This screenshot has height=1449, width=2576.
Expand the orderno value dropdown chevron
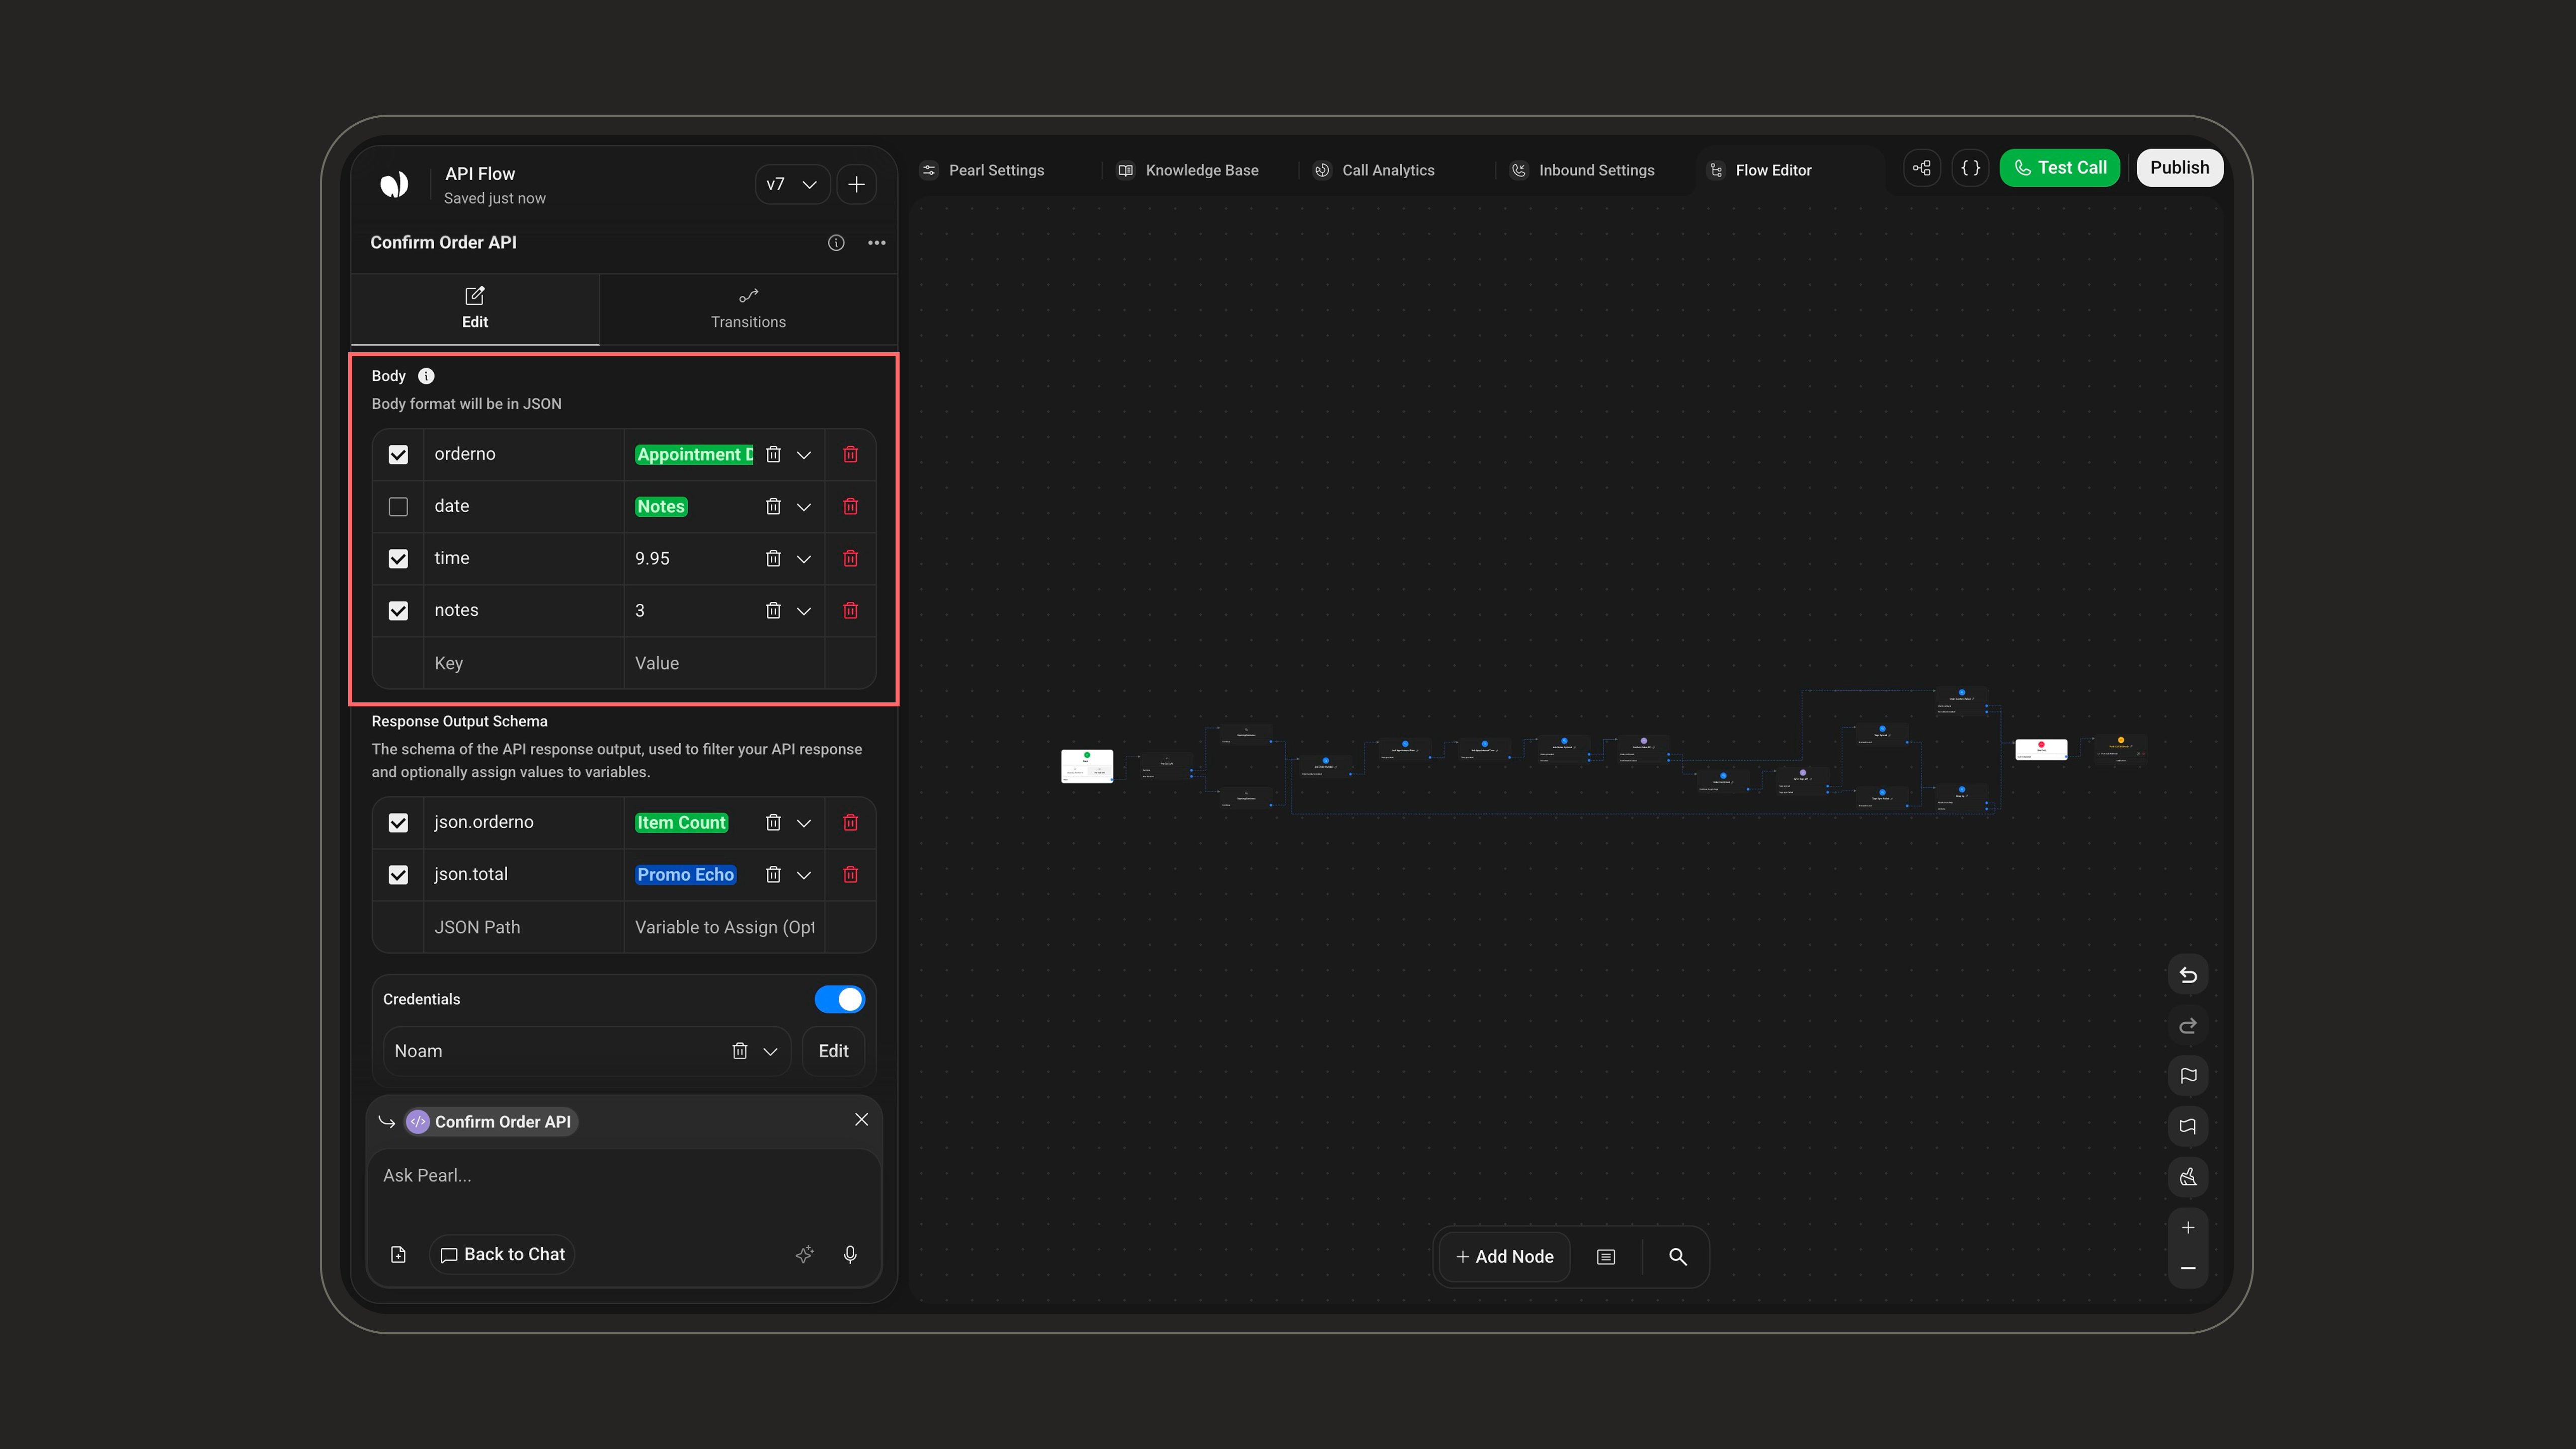tap(804, 455)
